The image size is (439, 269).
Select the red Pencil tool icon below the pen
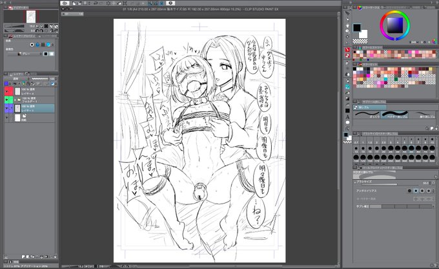(x=347, y=56)
